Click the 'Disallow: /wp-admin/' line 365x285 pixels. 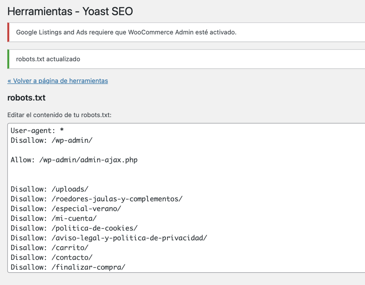(x=52, y=140)
